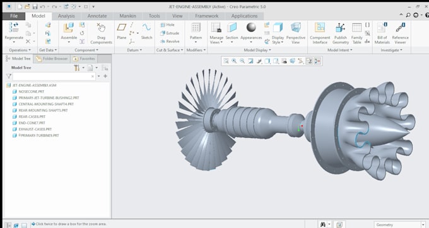Click the Publish Geometry icon

click(340, 28)
